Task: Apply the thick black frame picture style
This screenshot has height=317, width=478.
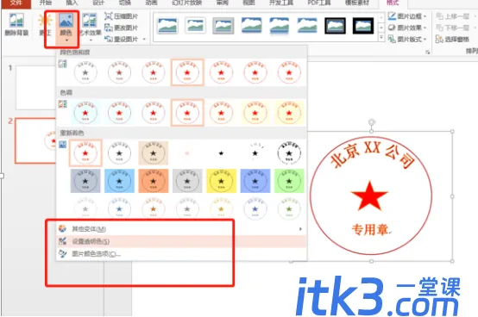Action: click(363, 26)
